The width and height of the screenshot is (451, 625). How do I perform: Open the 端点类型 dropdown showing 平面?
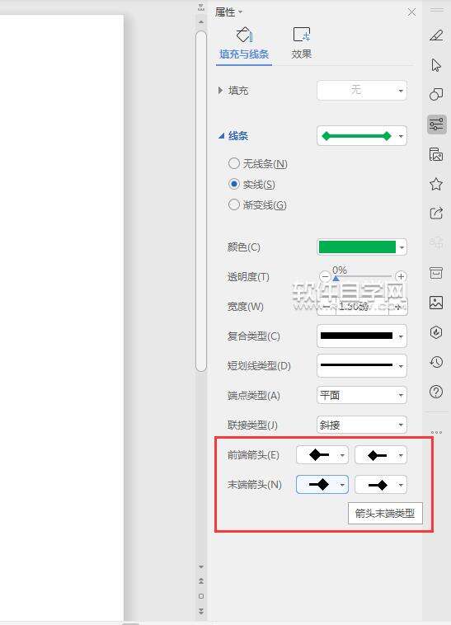click(x=362, y=396)
